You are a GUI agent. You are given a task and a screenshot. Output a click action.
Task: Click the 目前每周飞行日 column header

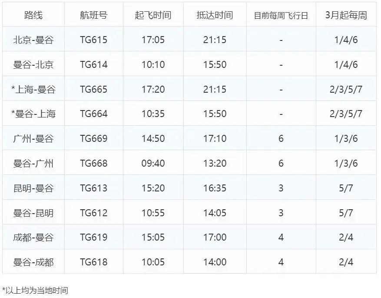pyautogui.click(x=281, y=14)
